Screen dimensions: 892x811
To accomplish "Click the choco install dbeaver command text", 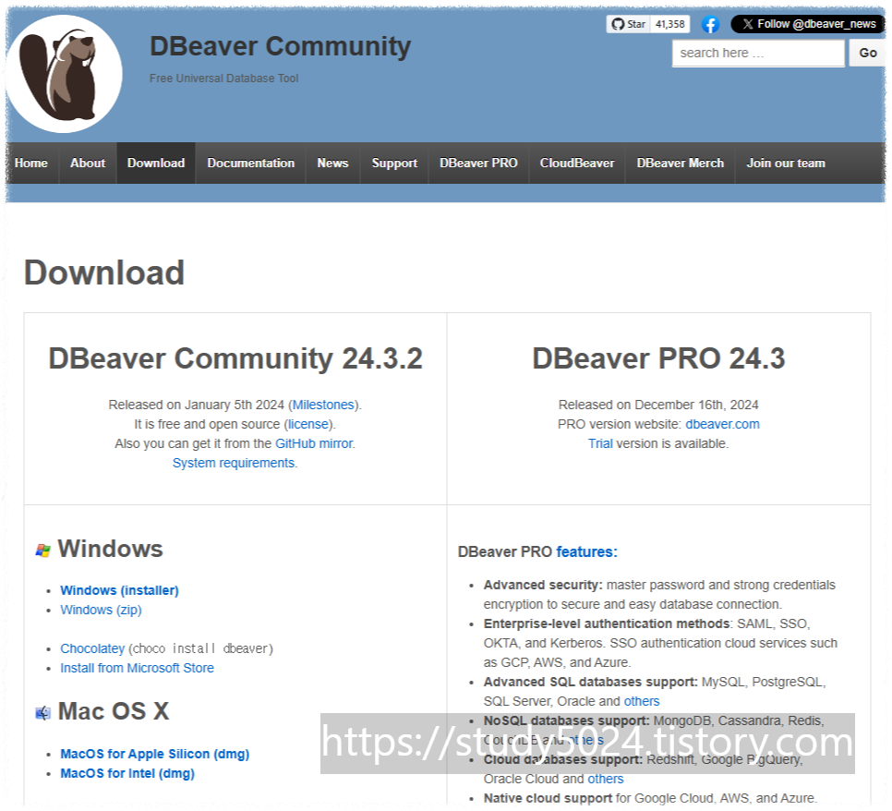I will 200,648.
